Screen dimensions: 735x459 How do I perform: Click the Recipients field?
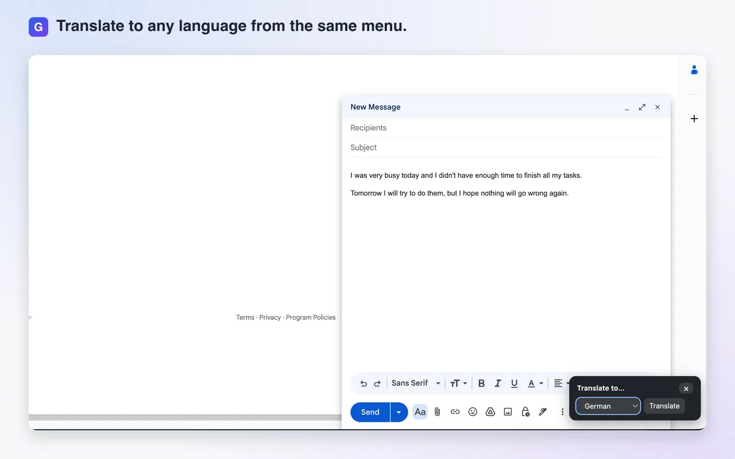pyautogui.click(x=506, y=128)
